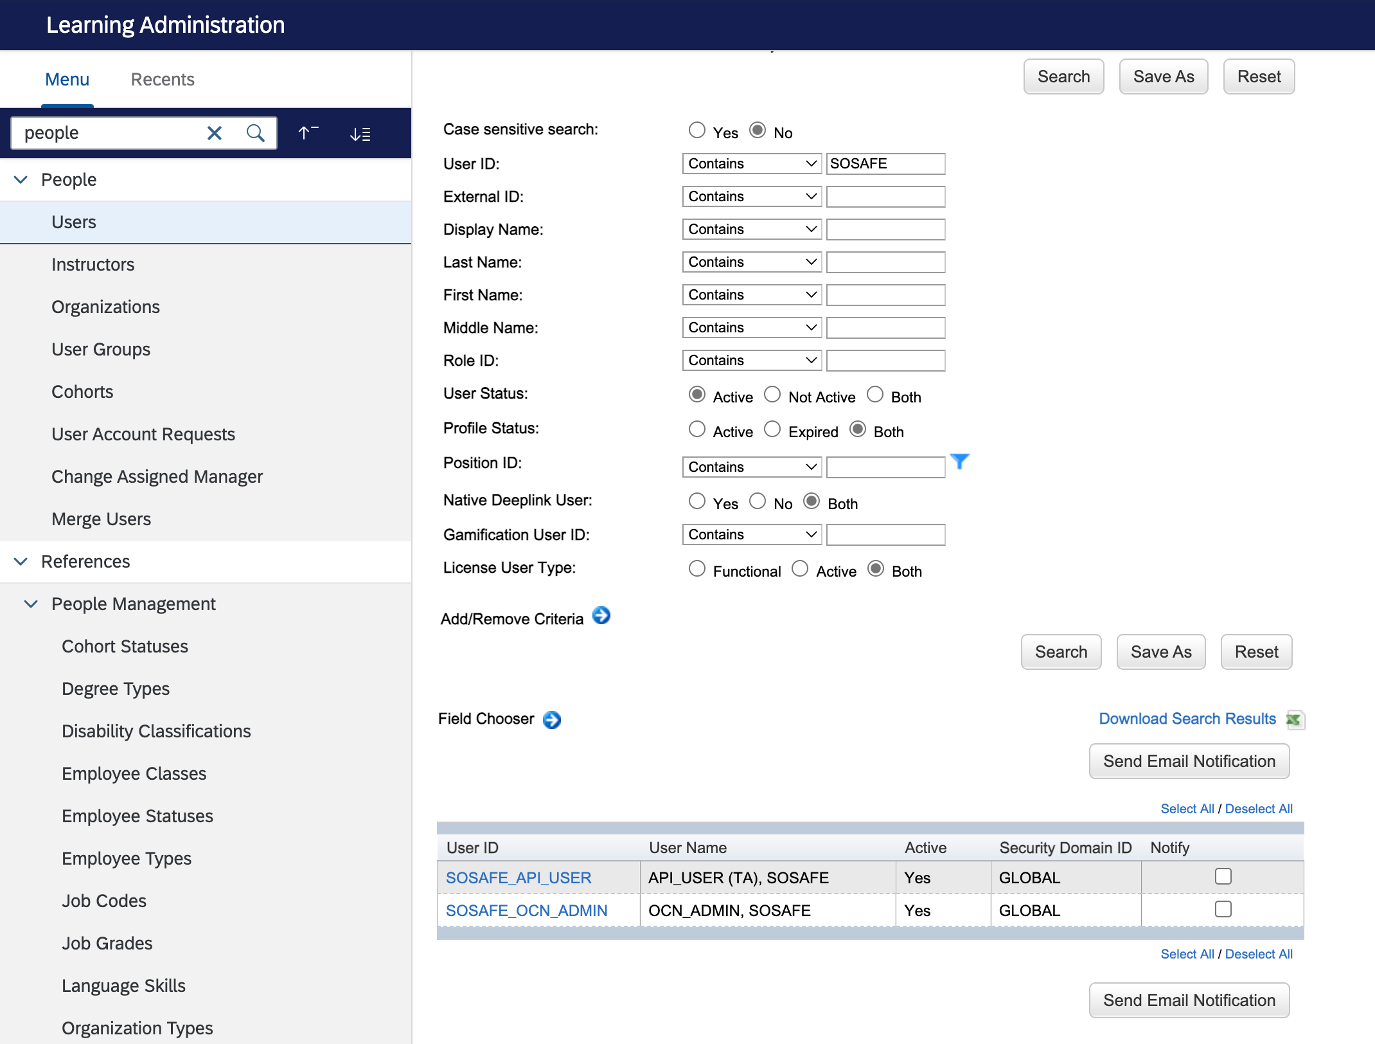The width and height of the screenshot is (1375, 1044).
Task: Open Add/Remove Criteria arrow icon
Action: [x=601, y=616]
